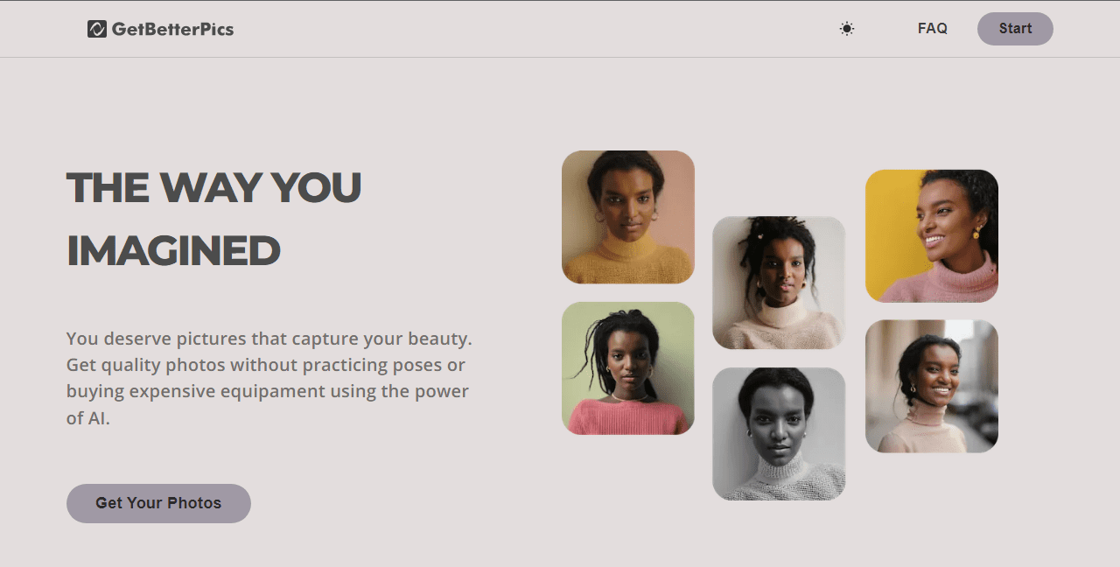Click the gold earring in yellow-backdrop photo
The width and height of the screenshot is (1120, 567).
[x=976, y=233]
